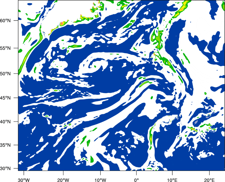Click the 55°N latitude label
This screenshot has height=182, width=225.
[x=5, y=48]
